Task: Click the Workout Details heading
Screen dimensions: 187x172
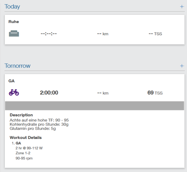Action: point(26,138)
